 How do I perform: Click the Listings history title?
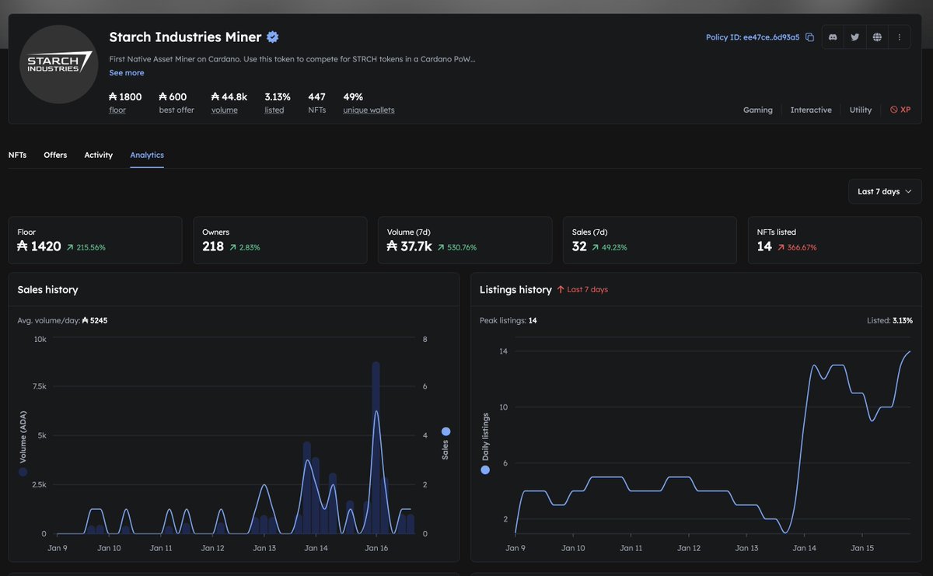coord(515,289)
